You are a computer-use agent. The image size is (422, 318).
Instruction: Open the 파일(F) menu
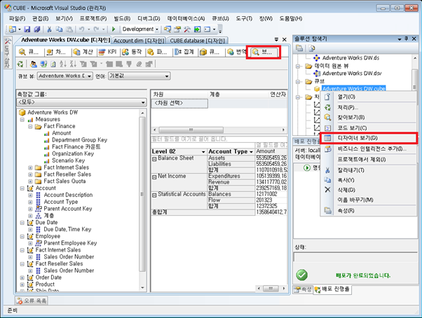coord(18,18)
